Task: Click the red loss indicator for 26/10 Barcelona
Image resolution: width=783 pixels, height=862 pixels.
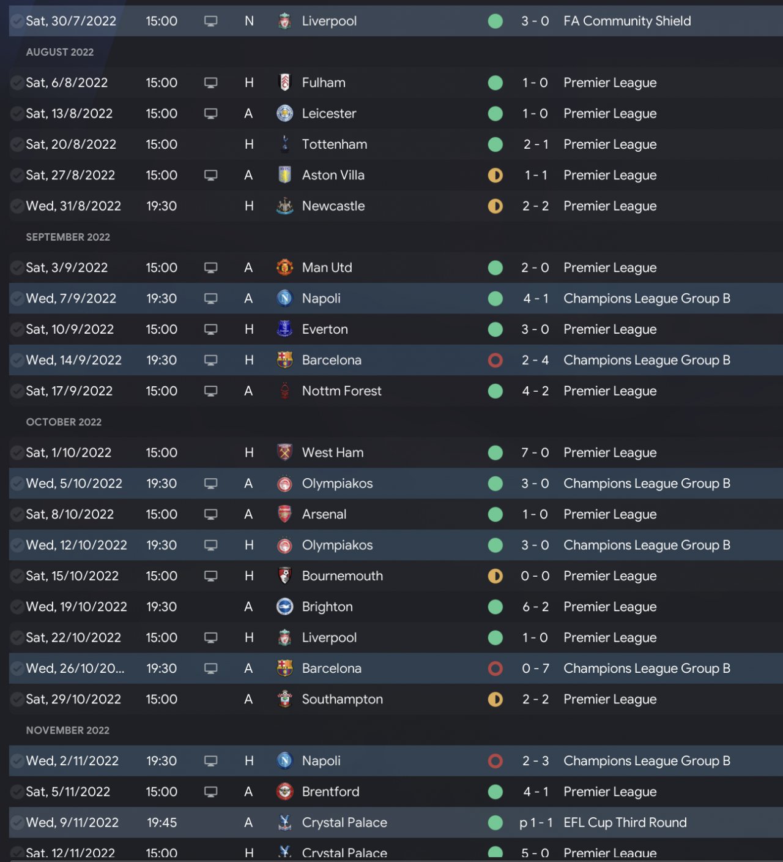Action: pos(495,669)
